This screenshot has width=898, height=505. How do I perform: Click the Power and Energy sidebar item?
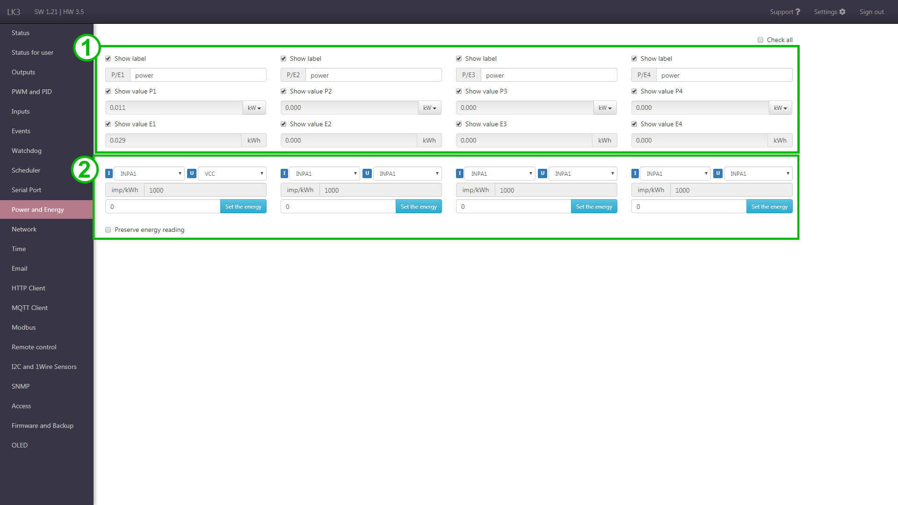click(x=47, y=209)
